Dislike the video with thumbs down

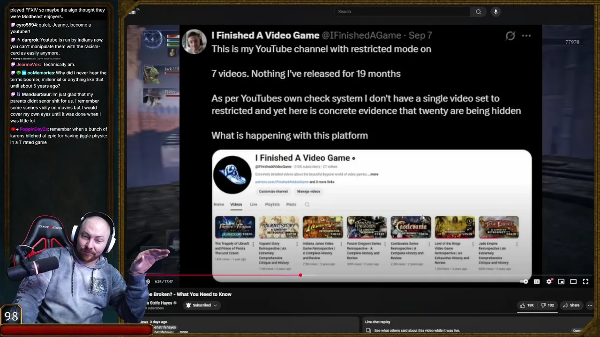point(547,305)
